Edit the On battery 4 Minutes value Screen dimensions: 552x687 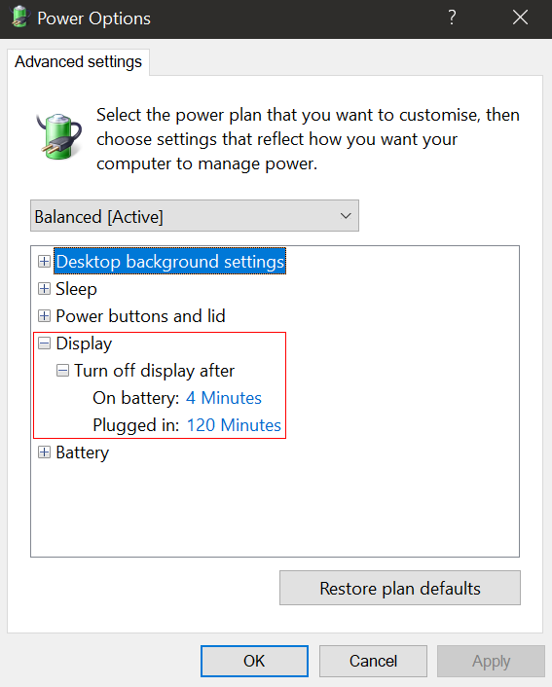coord(224,398)
